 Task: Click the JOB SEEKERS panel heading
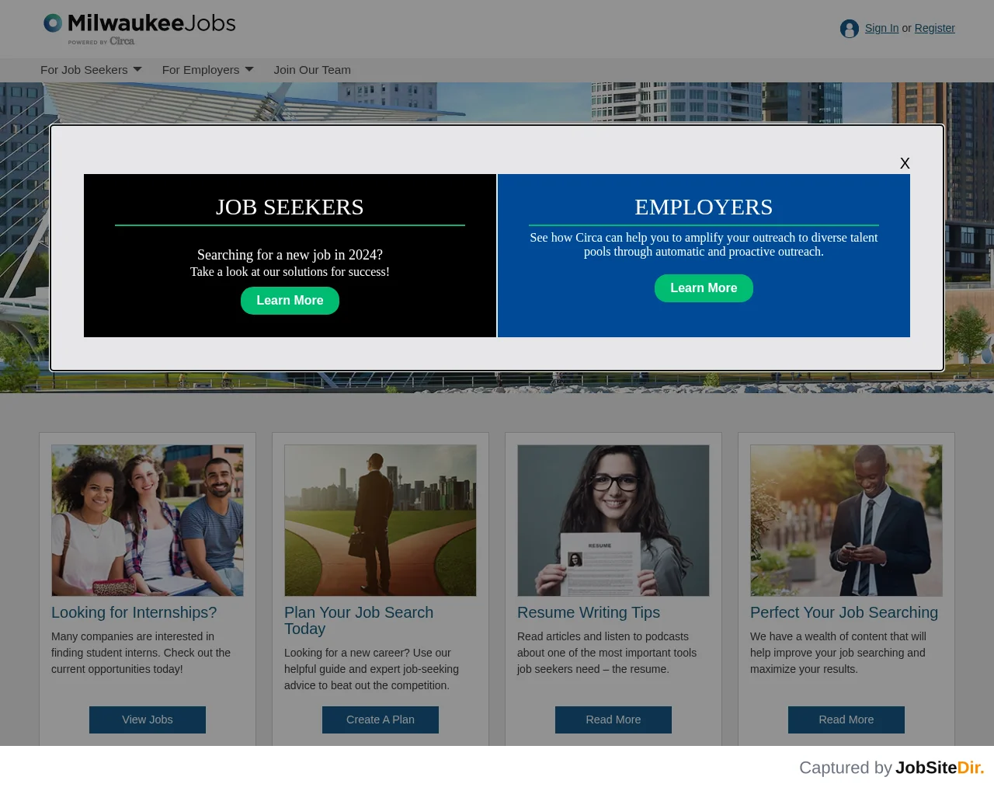point(290,207)
